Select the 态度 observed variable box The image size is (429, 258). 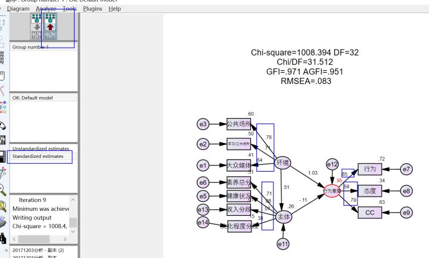click(x=369, y=191)
